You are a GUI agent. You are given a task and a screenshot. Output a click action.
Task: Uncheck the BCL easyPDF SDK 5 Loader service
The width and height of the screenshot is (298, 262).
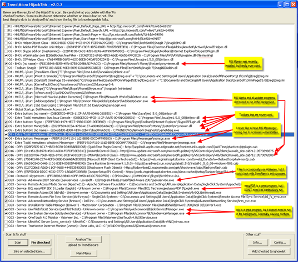6,189
